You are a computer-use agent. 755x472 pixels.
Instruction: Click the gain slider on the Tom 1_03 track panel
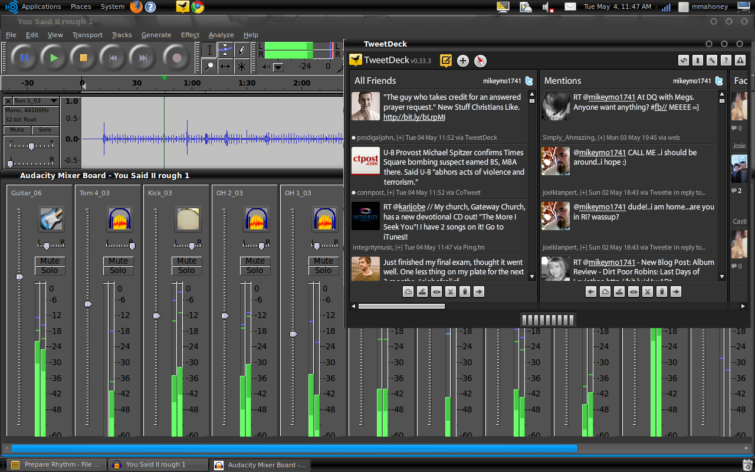31,145
